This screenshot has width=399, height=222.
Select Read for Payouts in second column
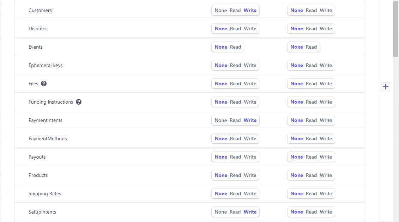[x=311, y=157]
